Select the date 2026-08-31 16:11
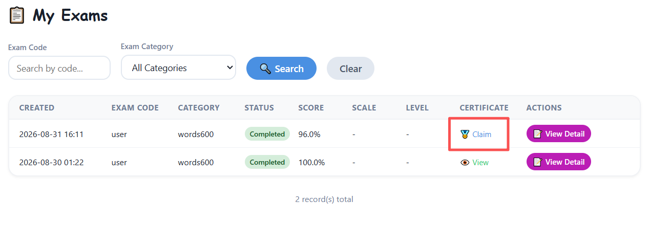Viewport: 650px width, 246px height. pos(51,135)
